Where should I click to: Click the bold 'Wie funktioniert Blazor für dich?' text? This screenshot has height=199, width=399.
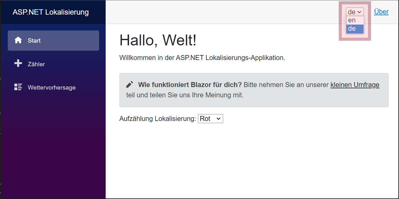coord(190,85)
